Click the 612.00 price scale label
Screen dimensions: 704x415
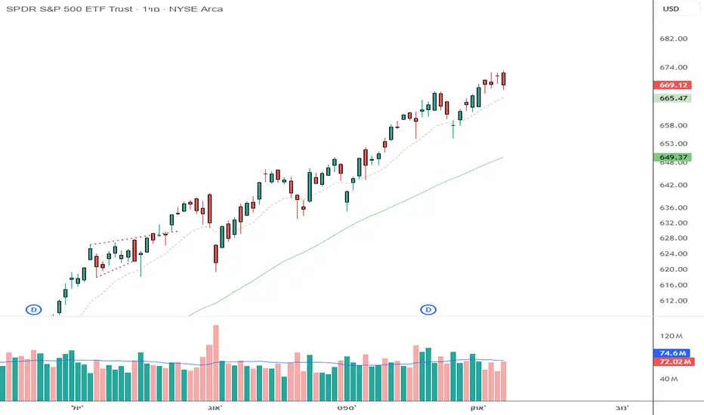point(672,300)
